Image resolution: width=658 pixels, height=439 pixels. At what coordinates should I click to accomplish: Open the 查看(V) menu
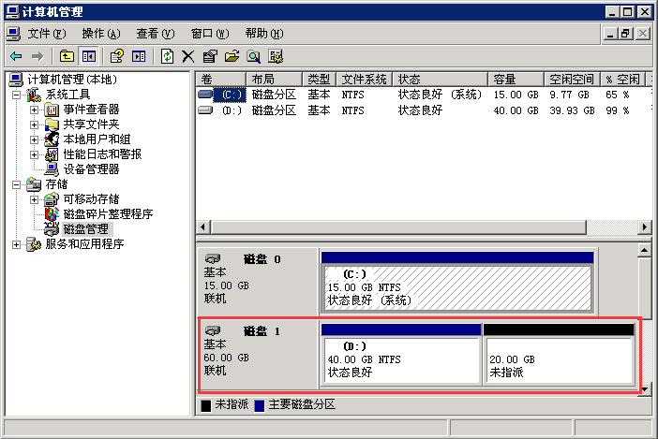click(x=156, y=34)
